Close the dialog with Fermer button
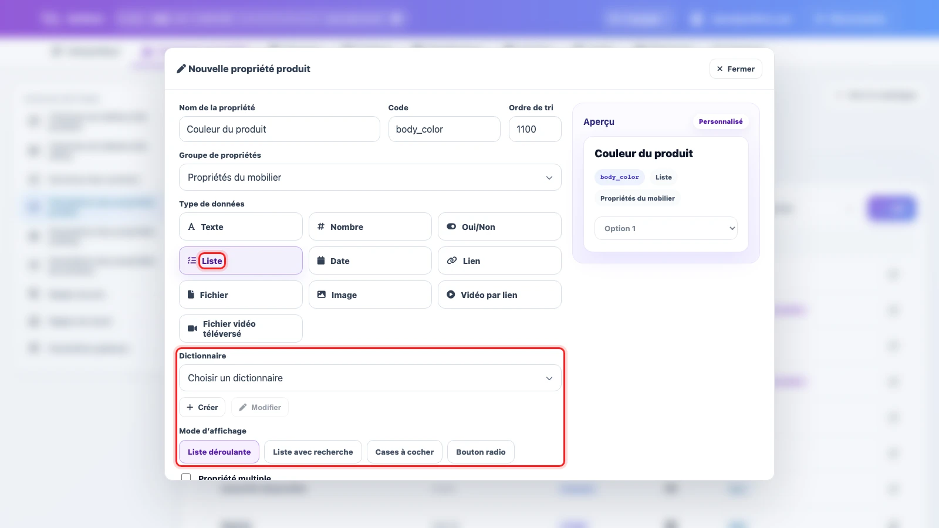The image size is (939, 528). tap(736, 69)
